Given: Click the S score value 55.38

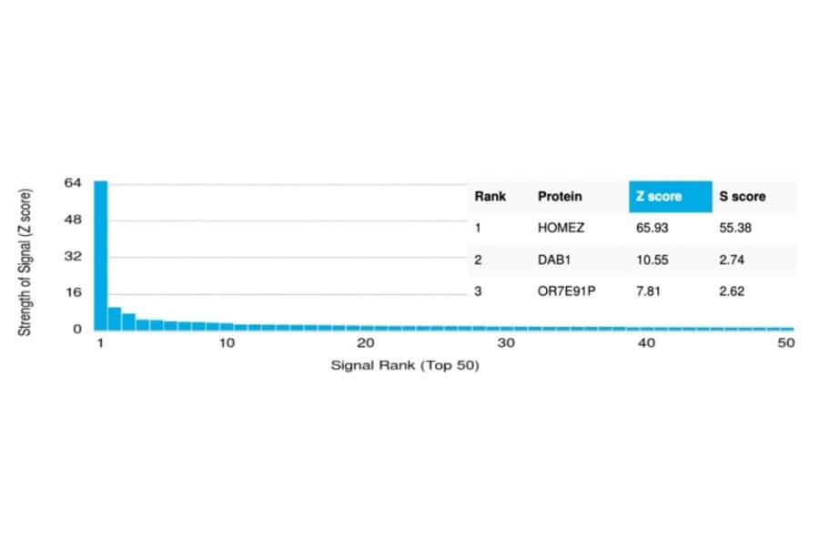Looking at the screenshot, I should 735,228.
